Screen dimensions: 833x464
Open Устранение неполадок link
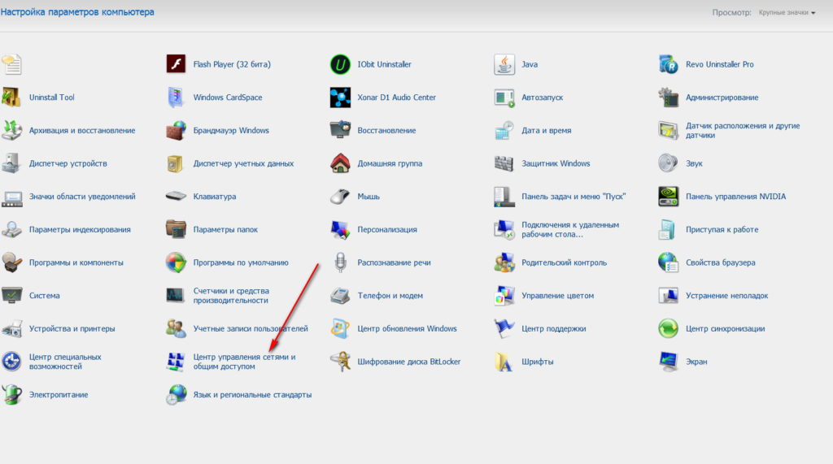[x=726, y=296]
